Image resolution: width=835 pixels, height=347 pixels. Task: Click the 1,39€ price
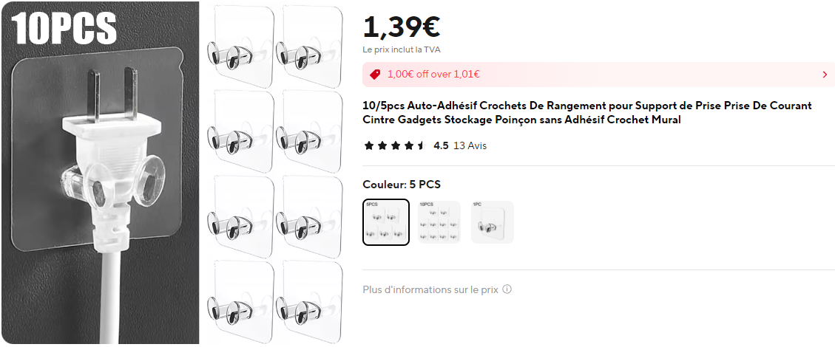click(402, 26)
